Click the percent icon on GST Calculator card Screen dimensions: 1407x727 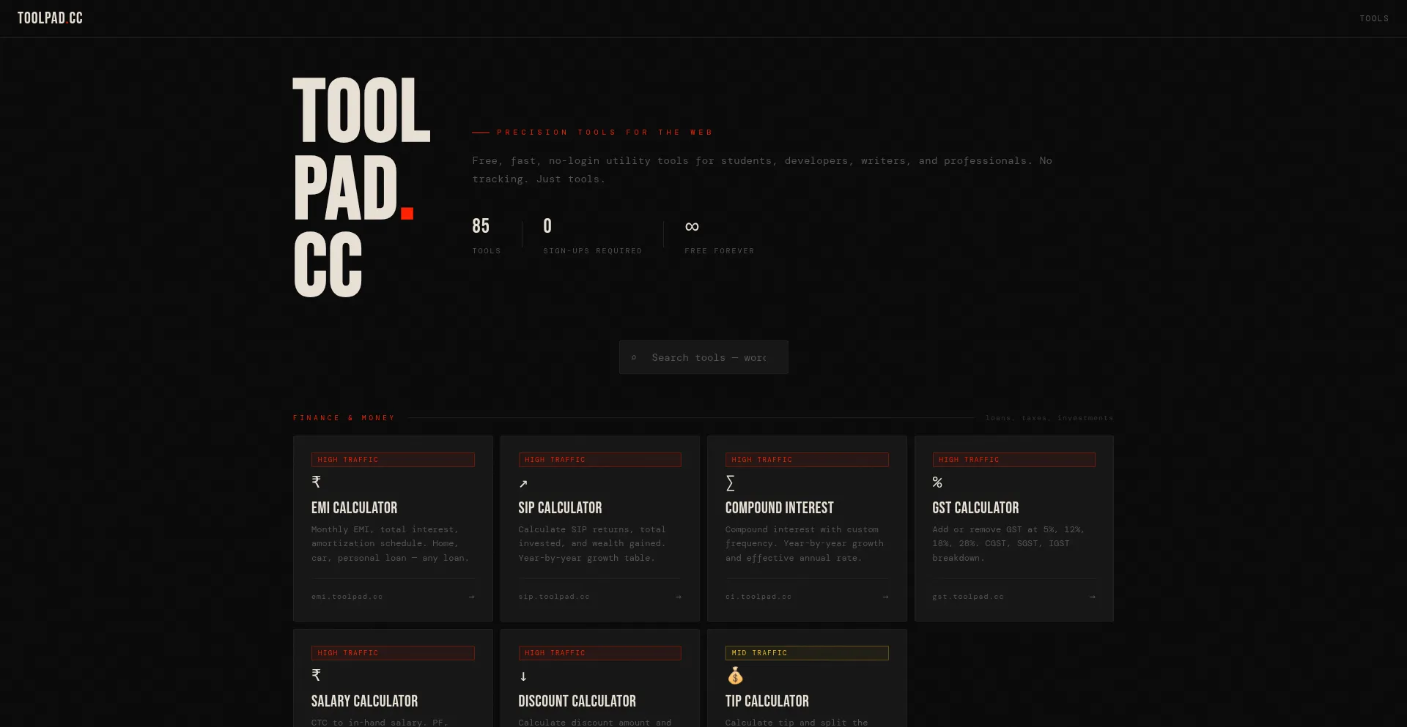[x=937, y=482]
